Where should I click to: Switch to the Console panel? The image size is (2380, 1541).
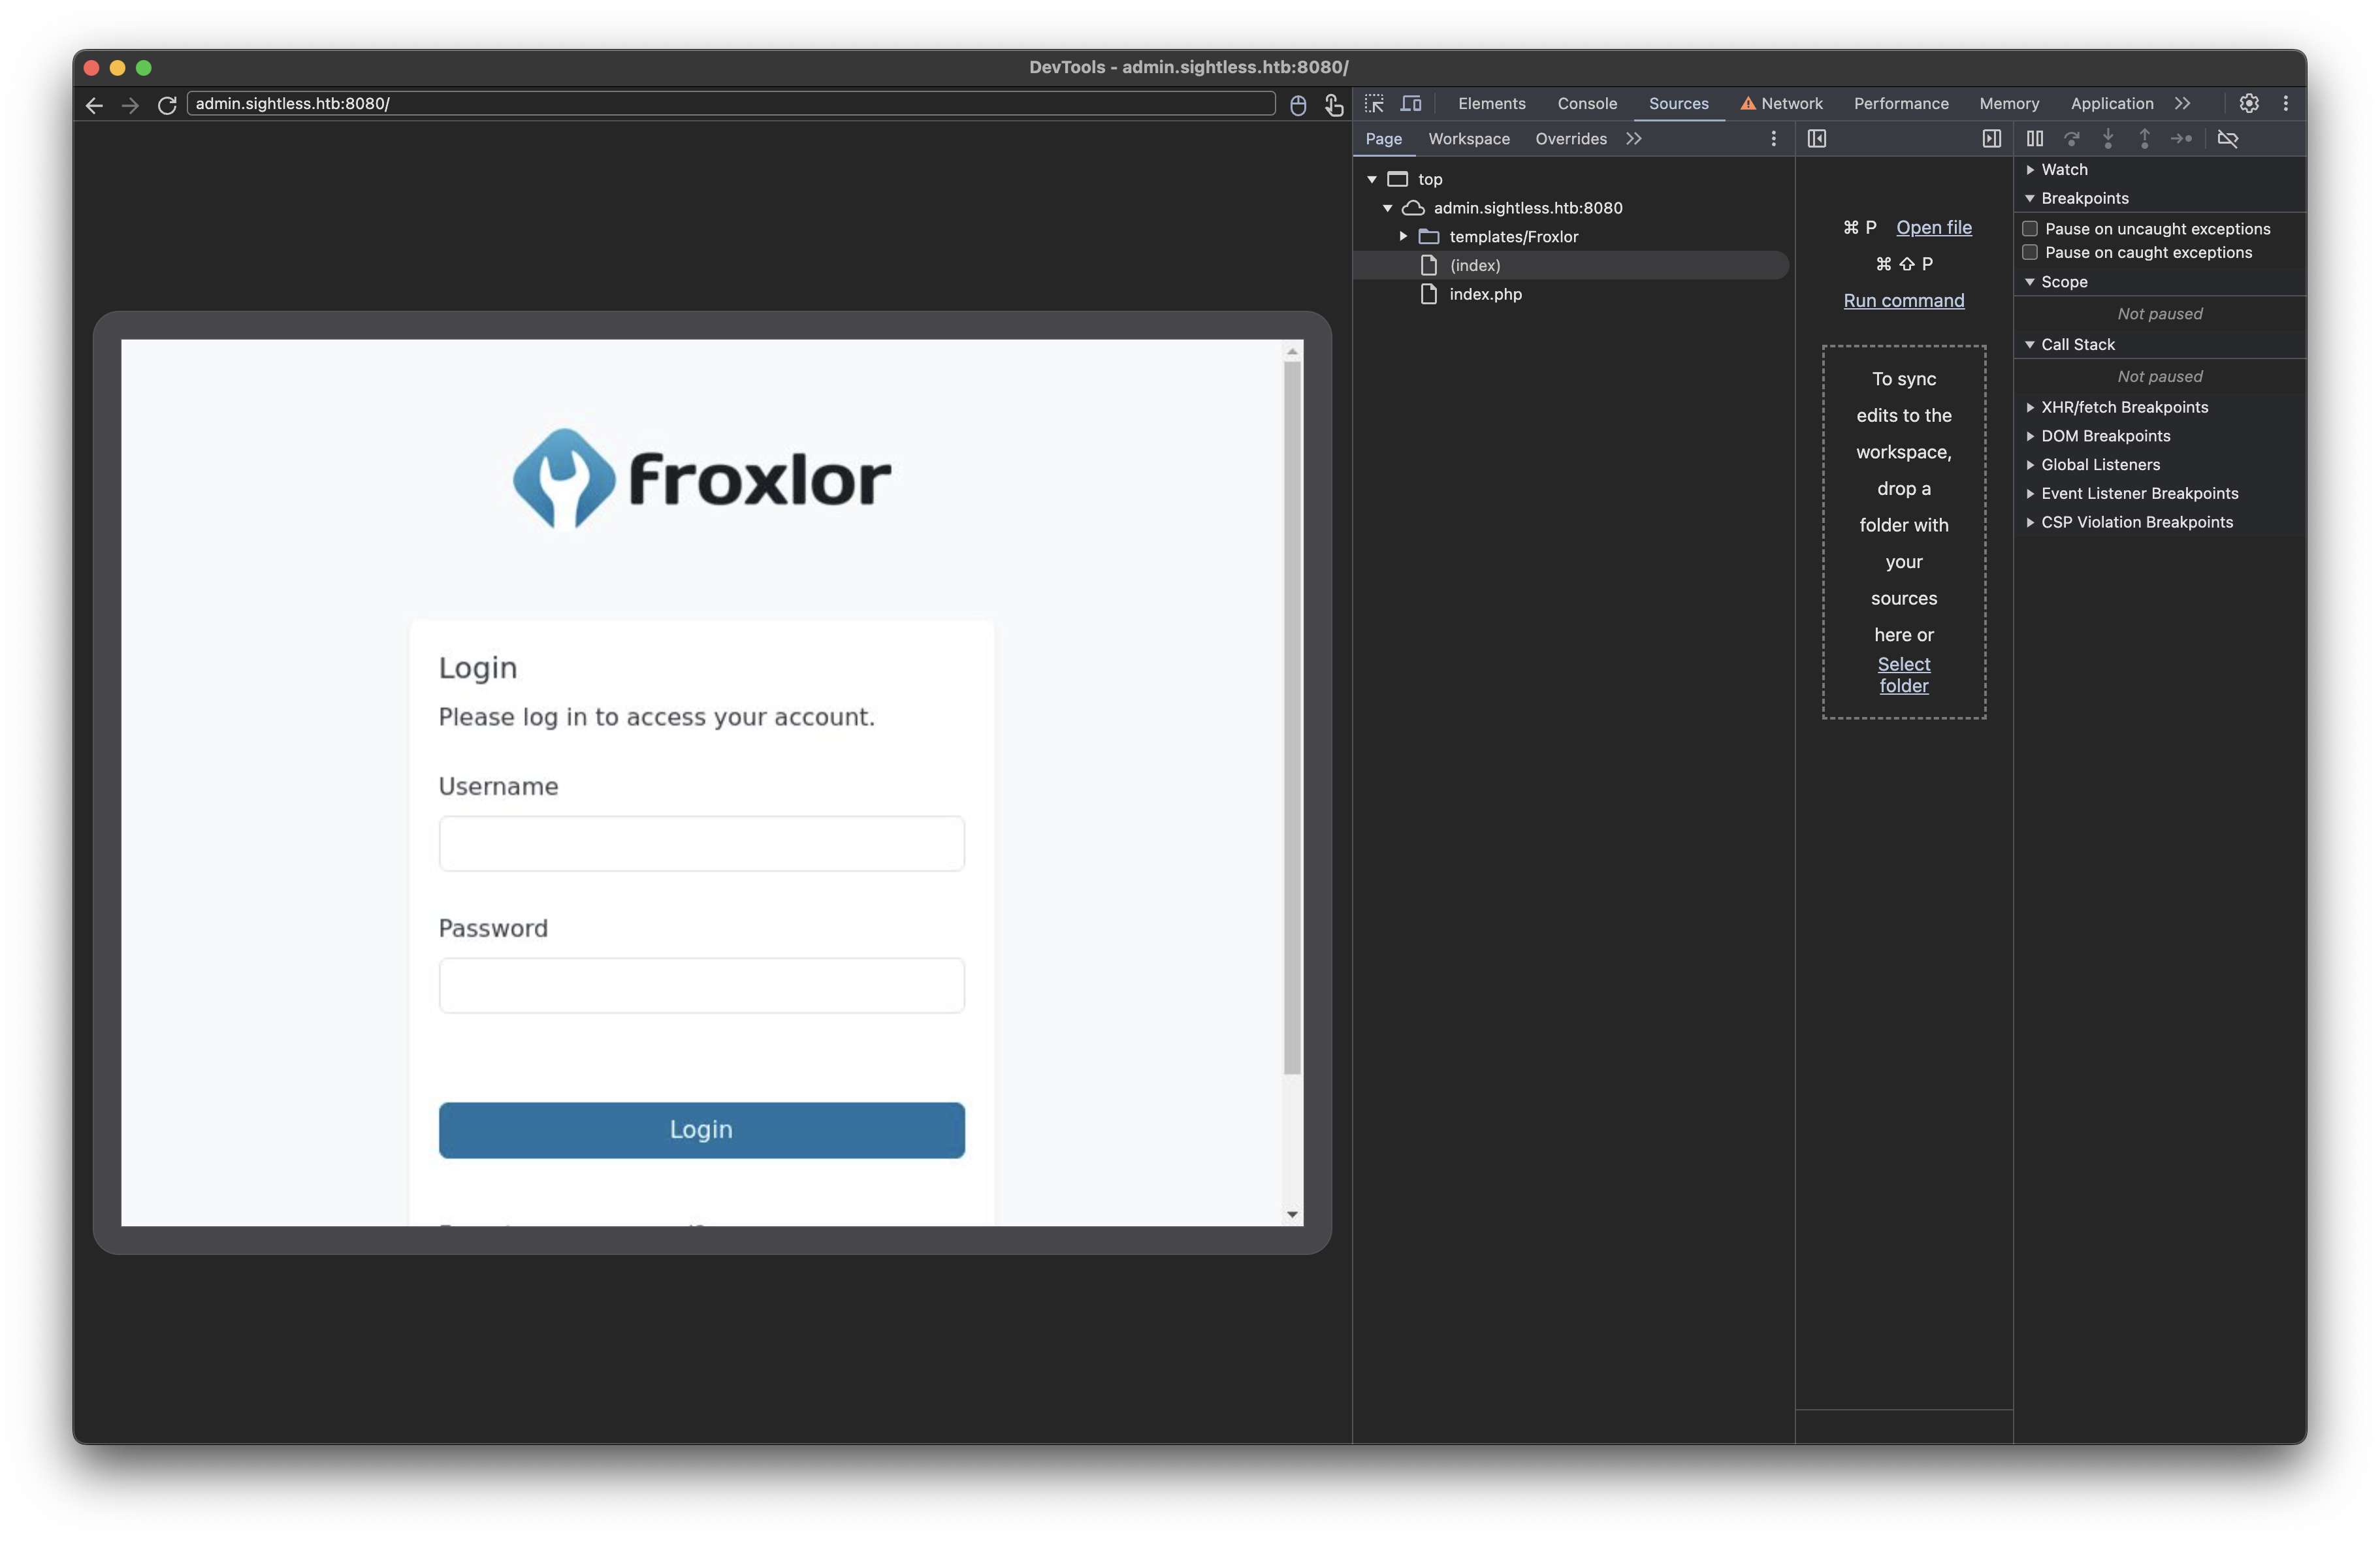click(1587, 103)
